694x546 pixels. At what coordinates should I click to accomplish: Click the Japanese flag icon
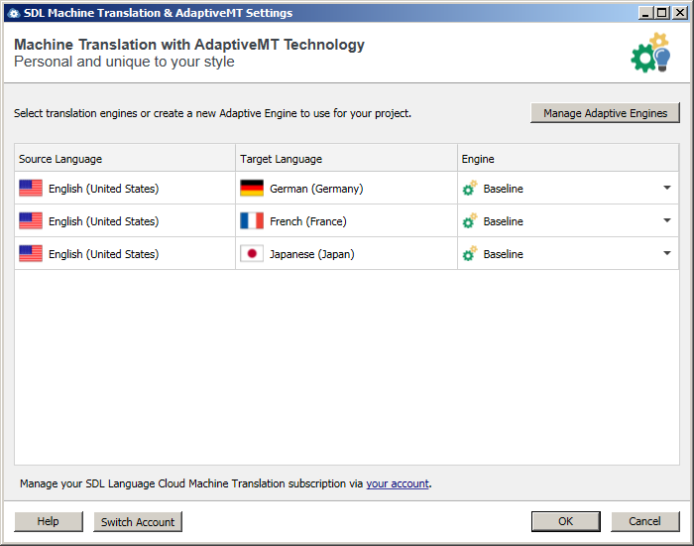pyautogui.click(x=252, y=253)
